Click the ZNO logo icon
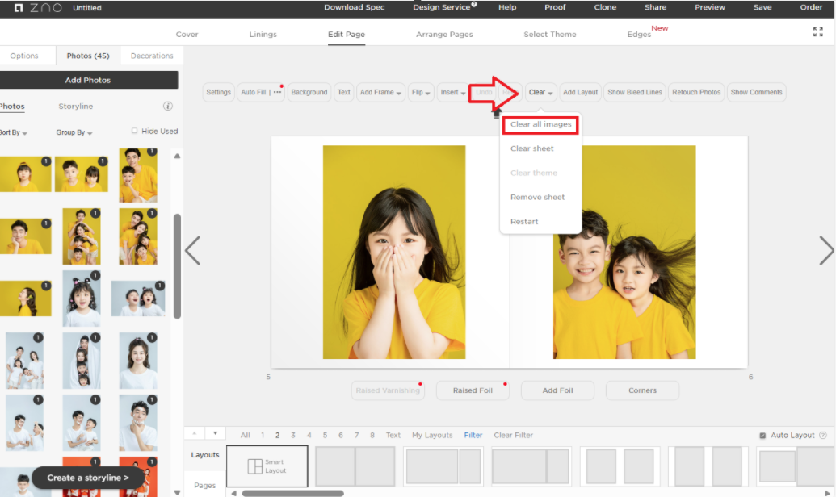This screenshot has height=497, width=836. click(x=19, y=8)
